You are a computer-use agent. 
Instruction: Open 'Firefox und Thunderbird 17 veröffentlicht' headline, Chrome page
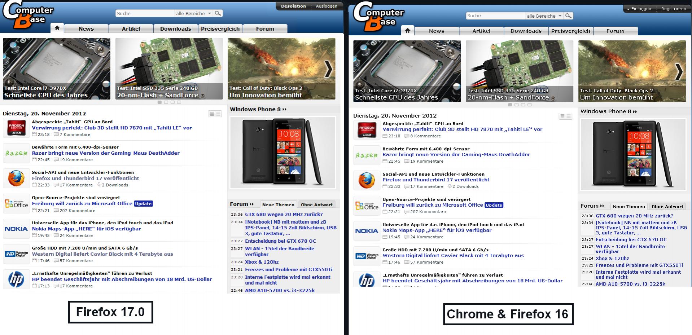pyautogui.click(x=436, y=180)
